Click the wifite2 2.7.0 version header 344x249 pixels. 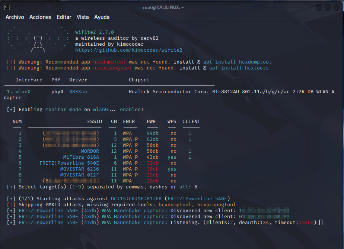click(x=94, y=32)
